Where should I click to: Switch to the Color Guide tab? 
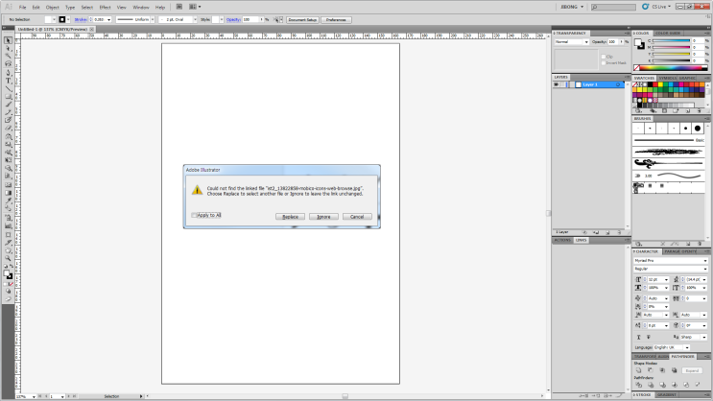pos(668,34)
